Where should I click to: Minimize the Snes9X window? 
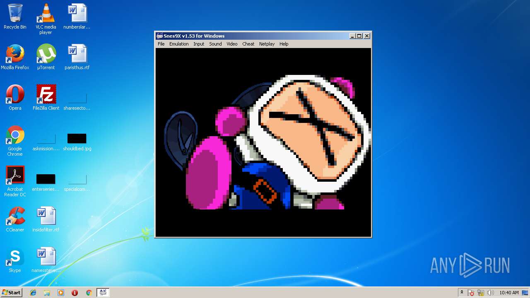pyautogui.click(x=352, y=36)
